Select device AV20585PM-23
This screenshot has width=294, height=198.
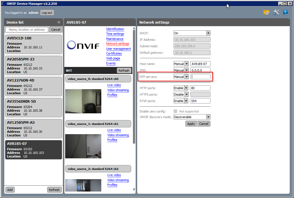34,66
